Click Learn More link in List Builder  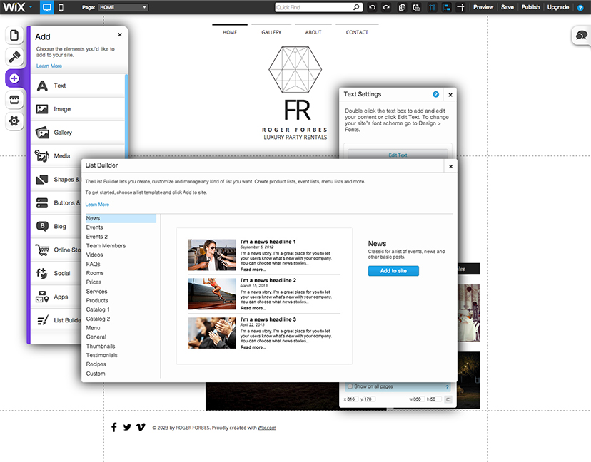point(97,205)
